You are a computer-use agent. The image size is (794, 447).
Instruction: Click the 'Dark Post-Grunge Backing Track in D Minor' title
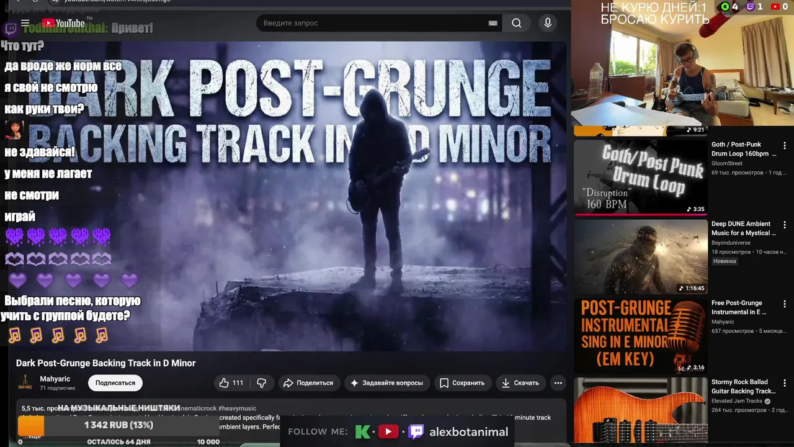pos(105,363)
